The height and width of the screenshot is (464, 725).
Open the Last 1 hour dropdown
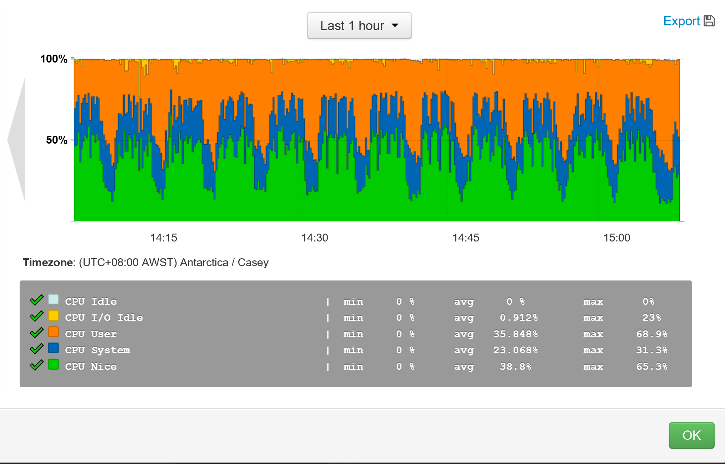click(359, 26)
